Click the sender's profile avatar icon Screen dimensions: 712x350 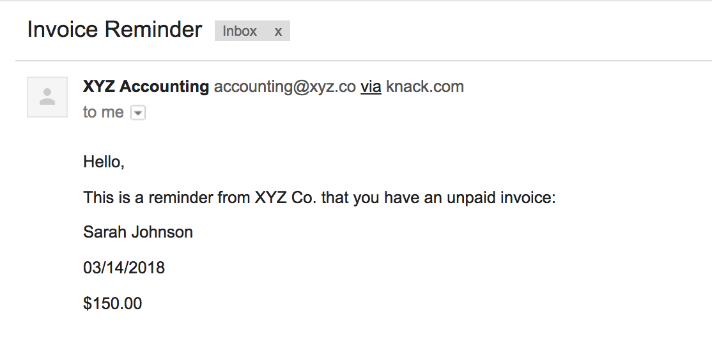click(x=47, y=97)
